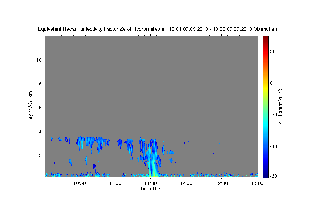319x213 pixels.
Task: Click the 'Height AGL km' axis label
Action: coord(31,106)
